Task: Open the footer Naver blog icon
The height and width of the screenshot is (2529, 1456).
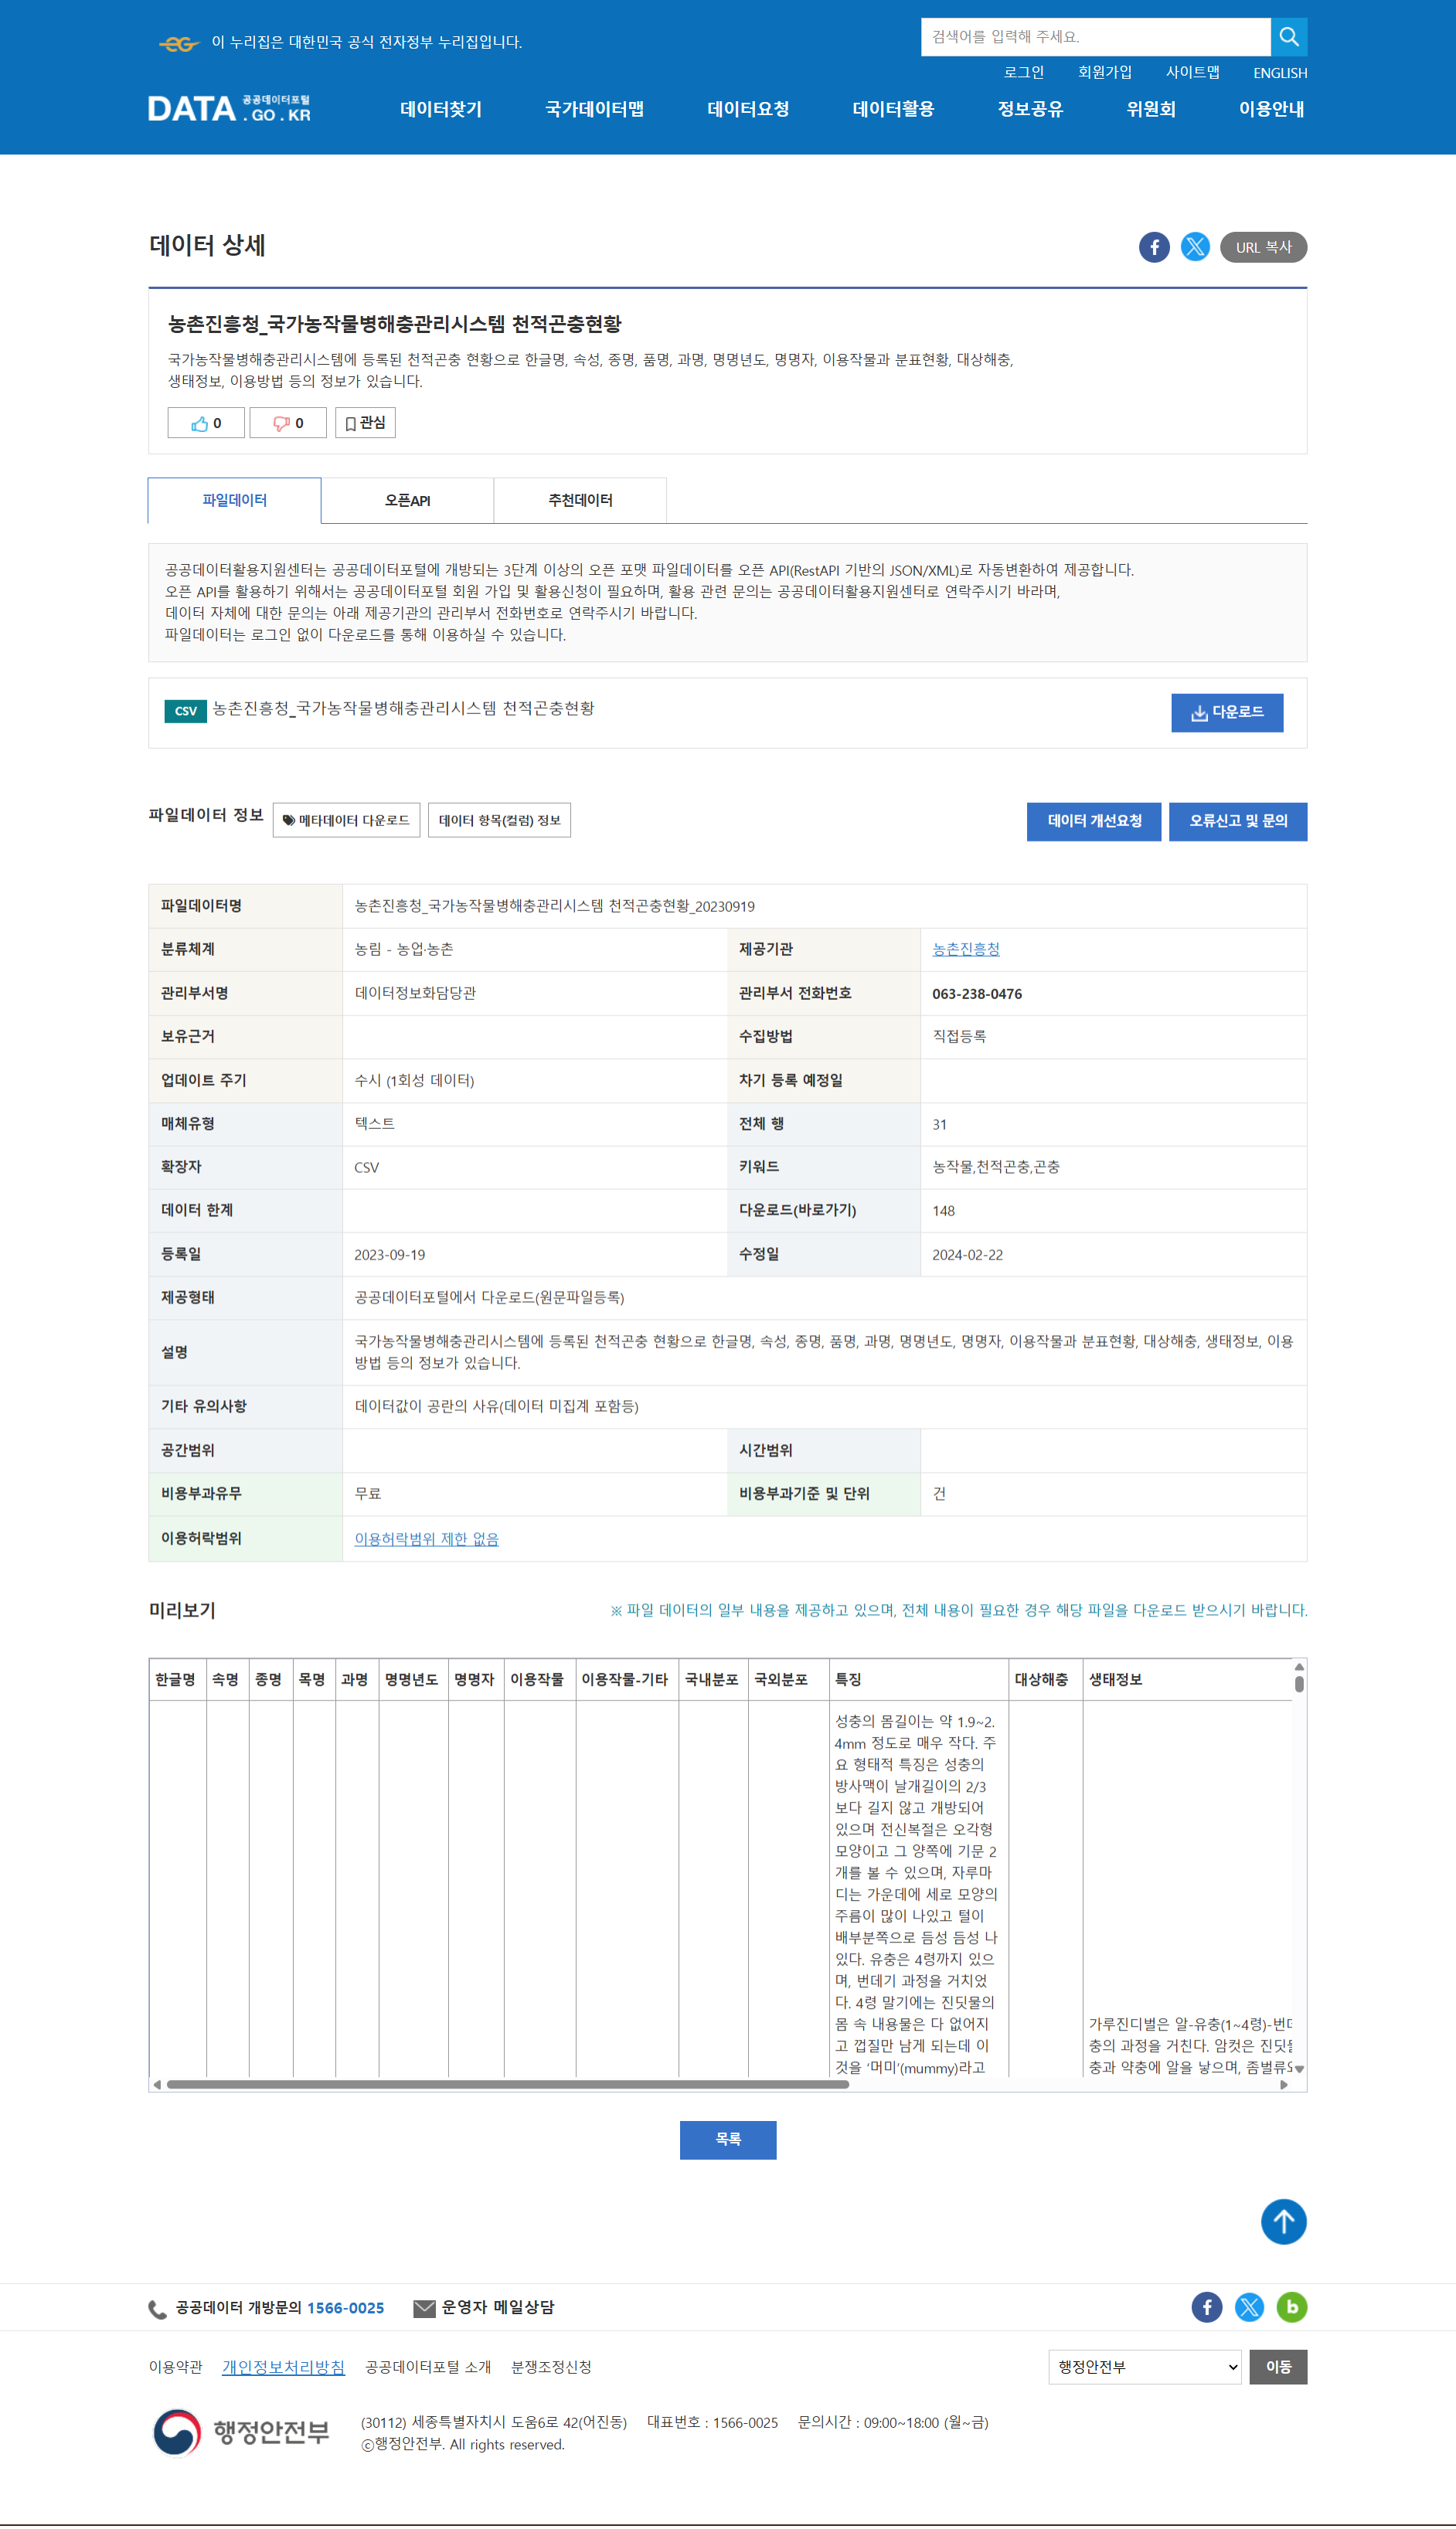Action: 1291,2306
